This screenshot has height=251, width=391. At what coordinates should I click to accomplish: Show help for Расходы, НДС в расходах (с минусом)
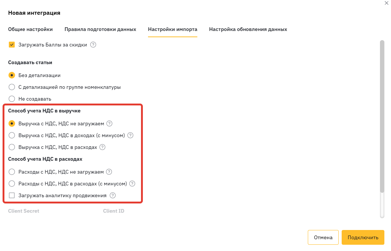tap(132, 184)
